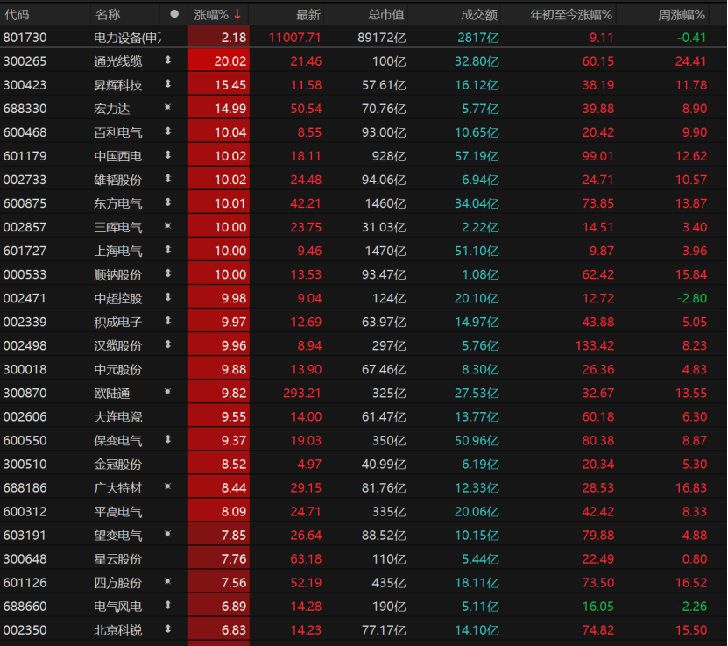The image size is (728, 646).
Task: Click the star marker icon beside 欧陆通
Action: 168,392
